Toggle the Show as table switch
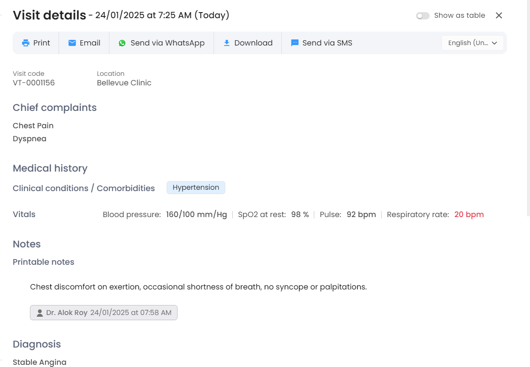The width and height of the screenshot is (530, 367). point(422,16)
